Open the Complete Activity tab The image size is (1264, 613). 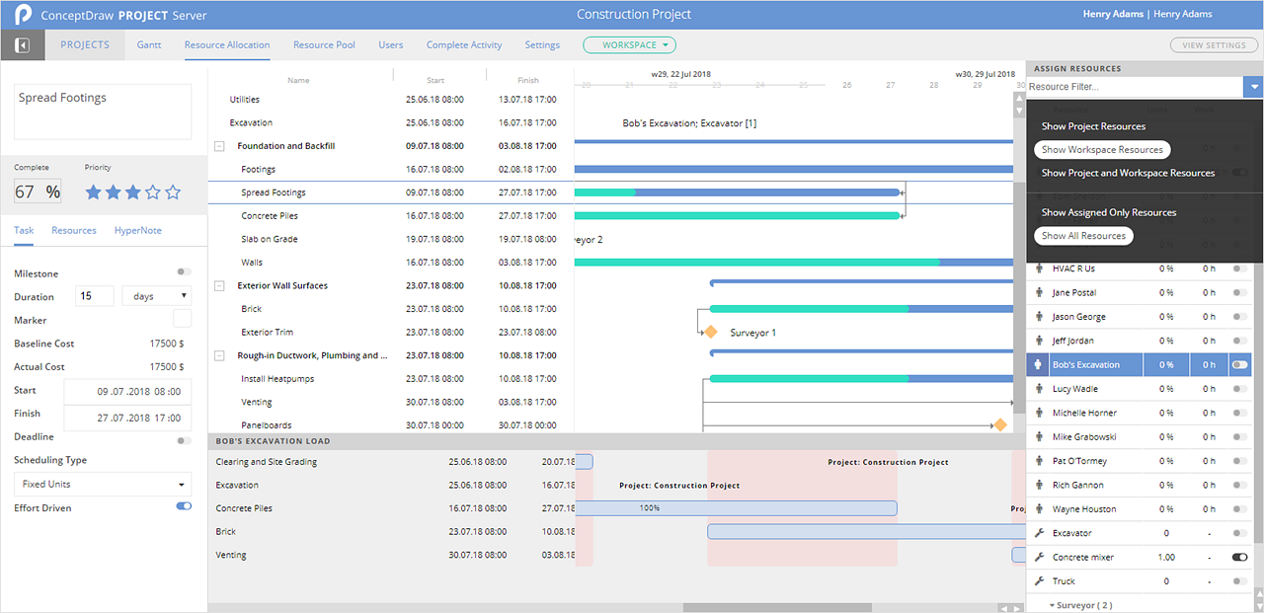[464, 45]
